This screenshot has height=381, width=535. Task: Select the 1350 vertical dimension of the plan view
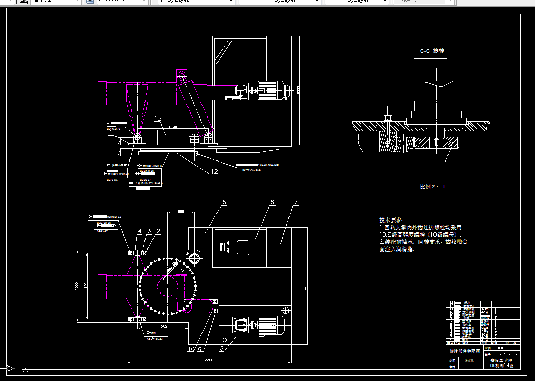click(x=77, y=286)
